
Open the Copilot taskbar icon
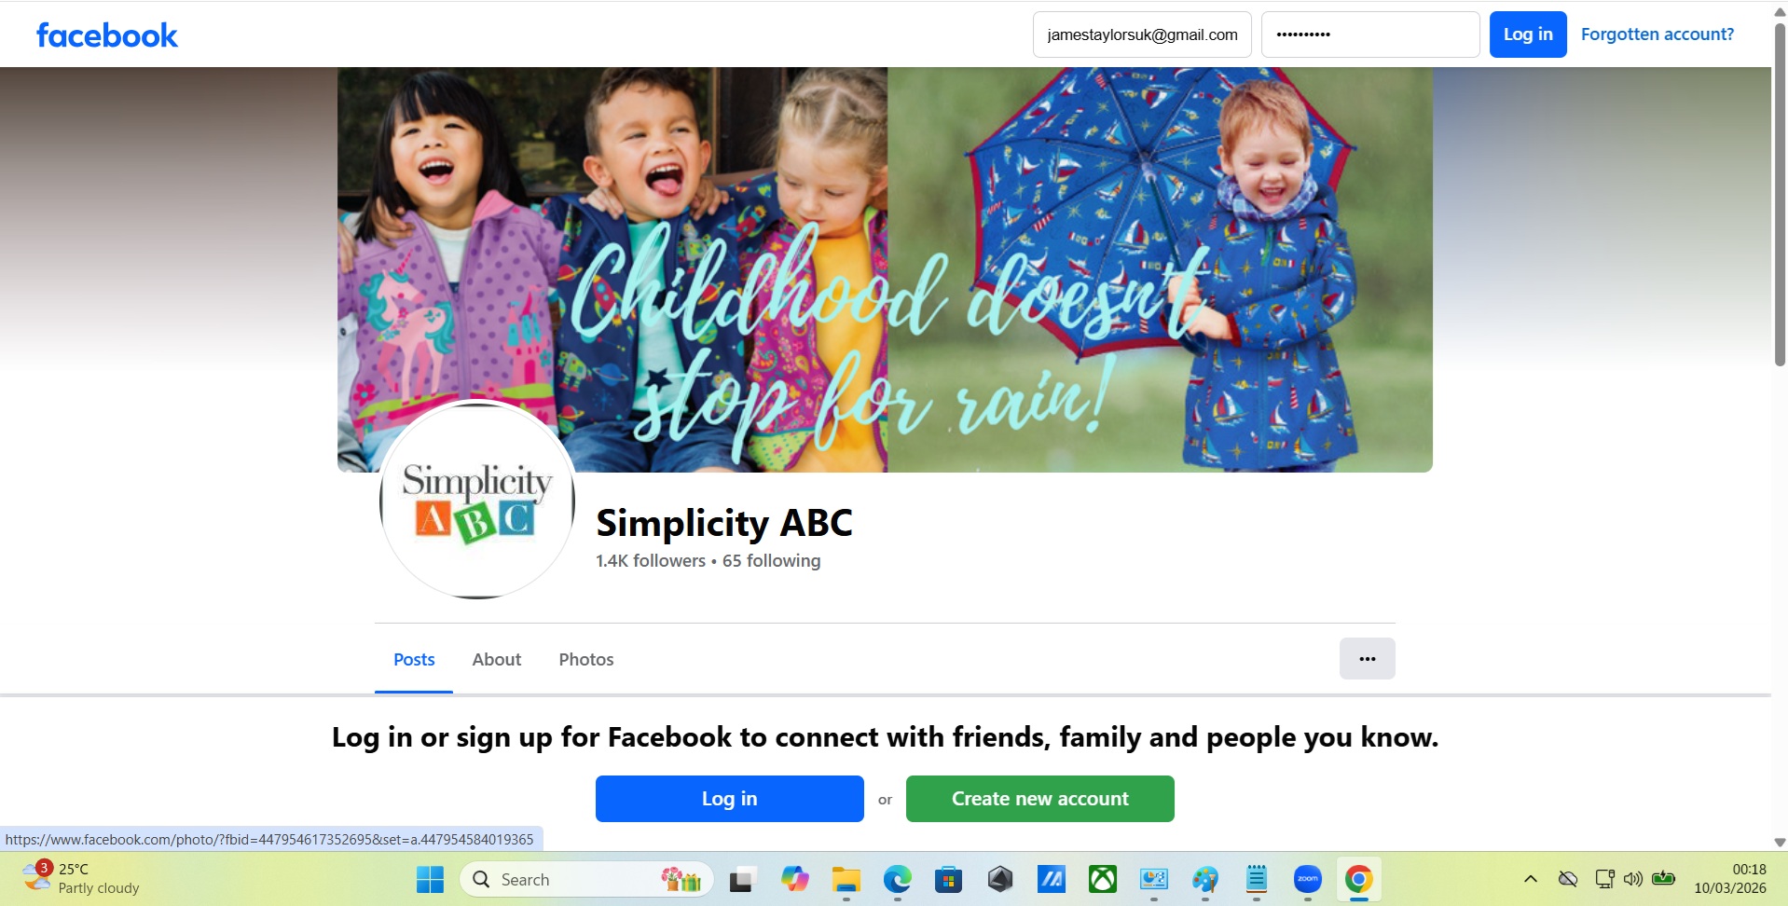(794, 879)
